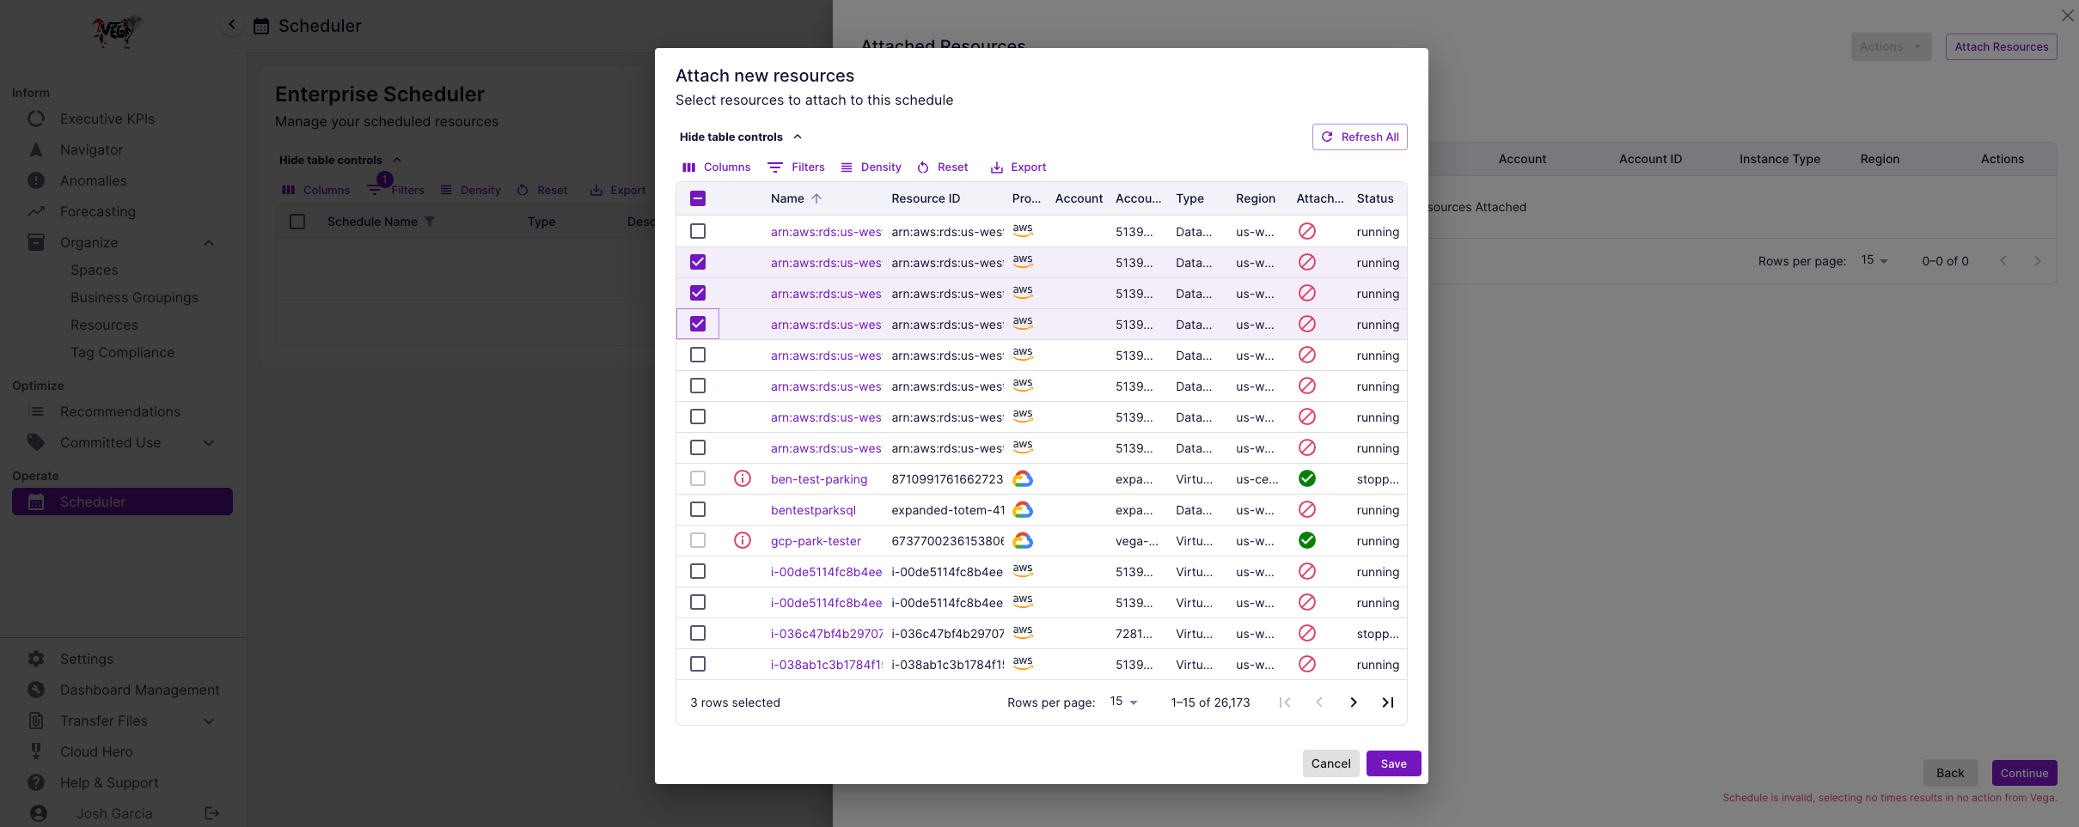Collapse the sidebar with the back chevron
Image resolution: width=2079 pixels, height=827 pixels.
coord(232,25)
